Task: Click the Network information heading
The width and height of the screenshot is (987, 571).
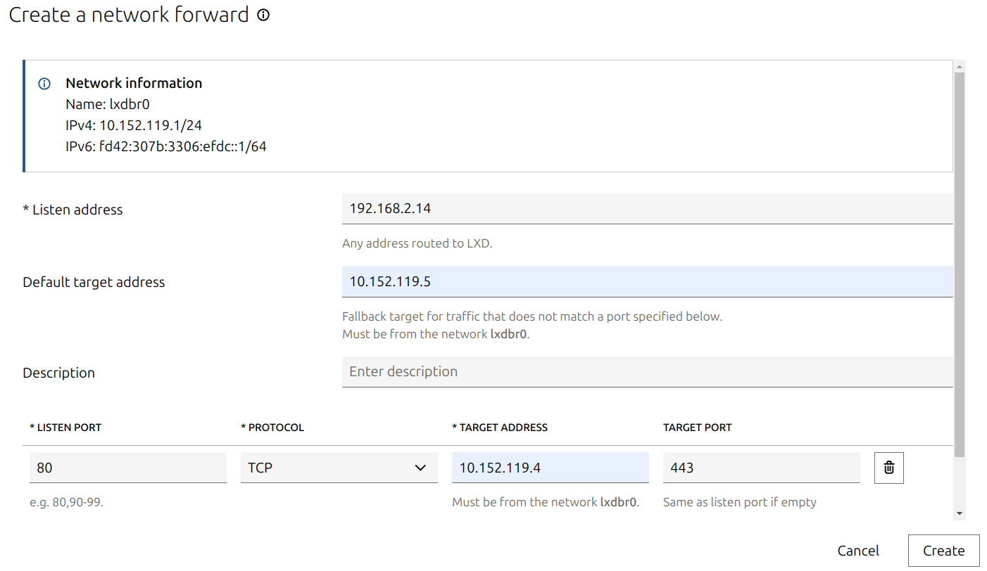Action: click(134, 83)
